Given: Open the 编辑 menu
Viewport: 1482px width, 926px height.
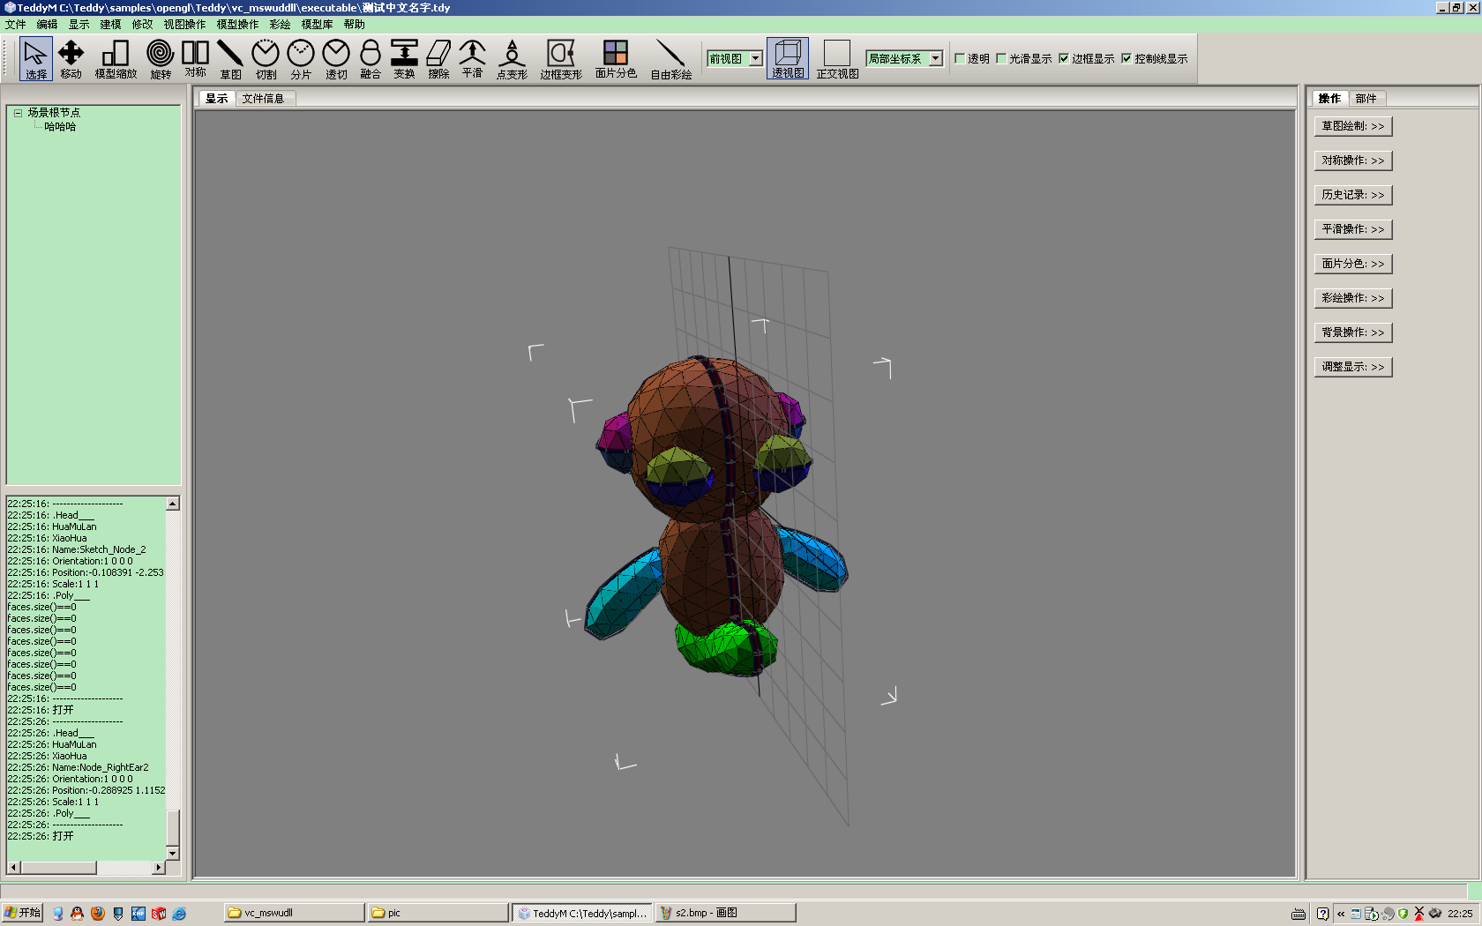Looking at the screenshot, I should tap(47, 25).
